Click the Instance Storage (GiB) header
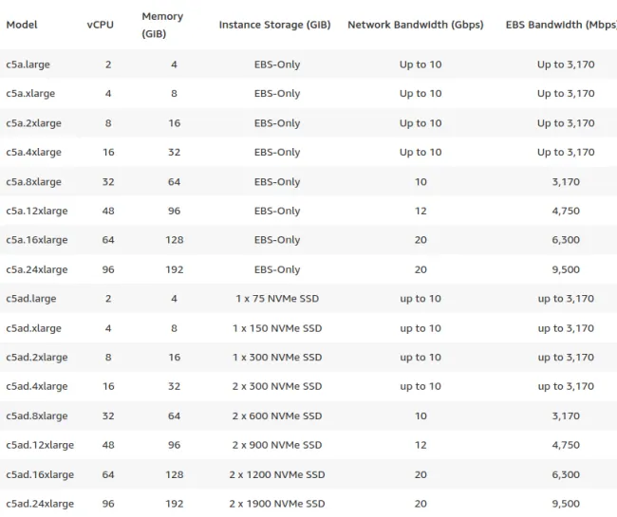This screenshot has height=517, width=617. click(x=274, y=25)
